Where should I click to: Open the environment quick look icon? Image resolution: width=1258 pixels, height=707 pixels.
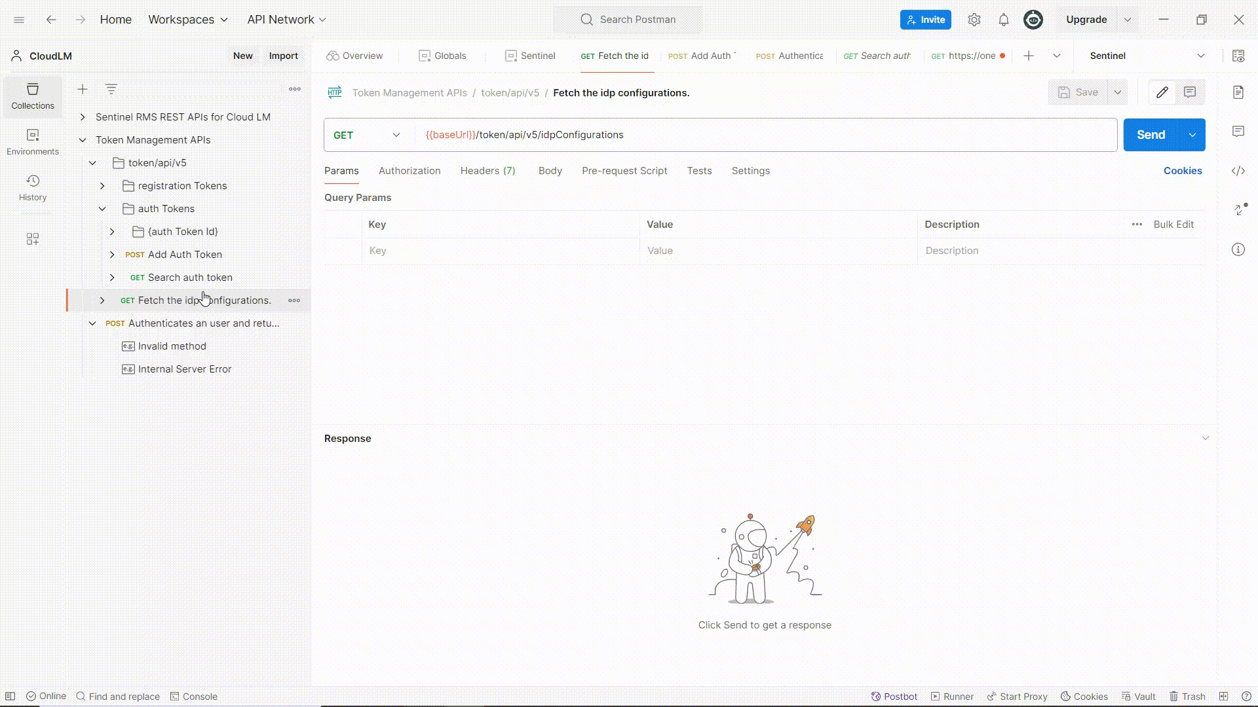(1238, 56)
